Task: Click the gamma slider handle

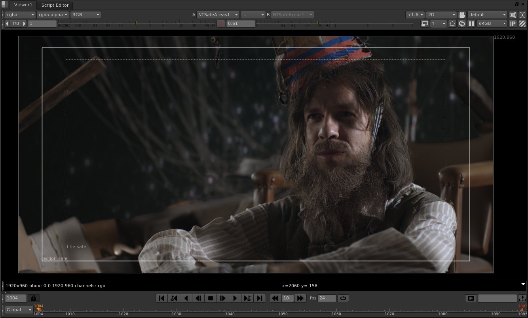Action: coord(317,23)
